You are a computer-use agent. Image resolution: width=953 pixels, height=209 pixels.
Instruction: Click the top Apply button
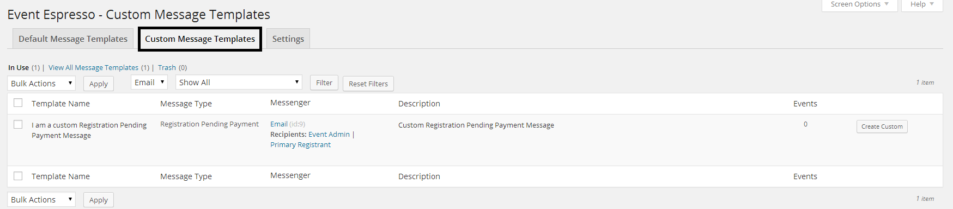click(99, 84)
